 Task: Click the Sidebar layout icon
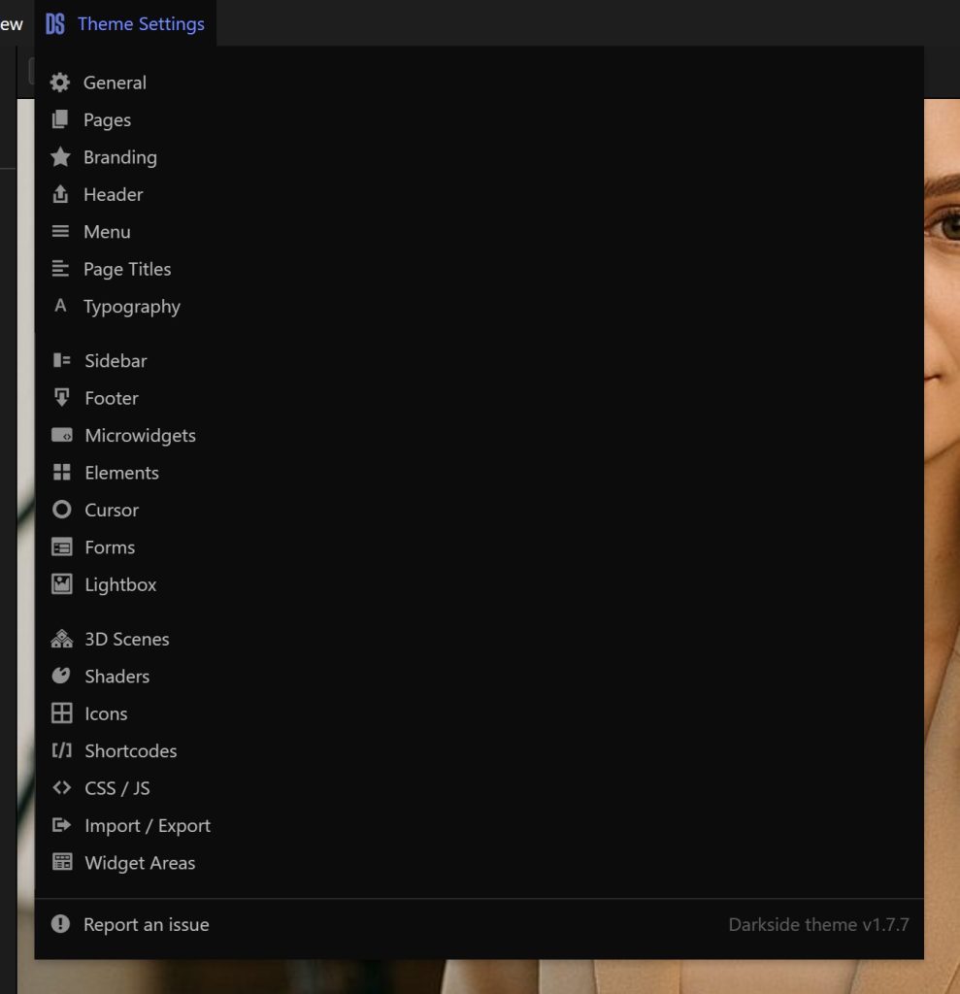61,360
